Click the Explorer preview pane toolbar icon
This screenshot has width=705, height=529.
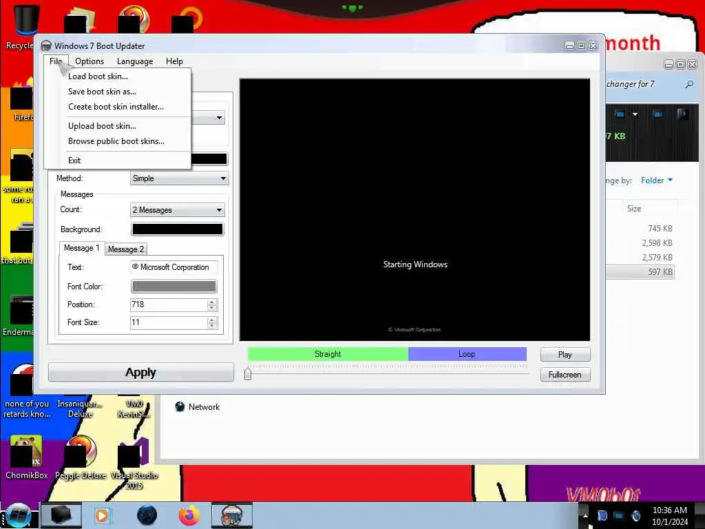click(x=657, y=114)
